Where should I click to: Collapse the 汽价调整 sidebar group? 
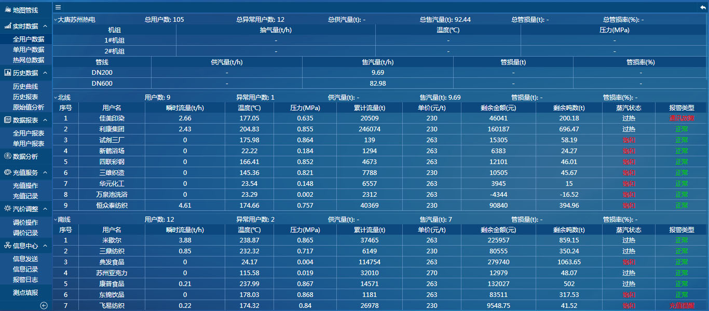tap(45, 209)
